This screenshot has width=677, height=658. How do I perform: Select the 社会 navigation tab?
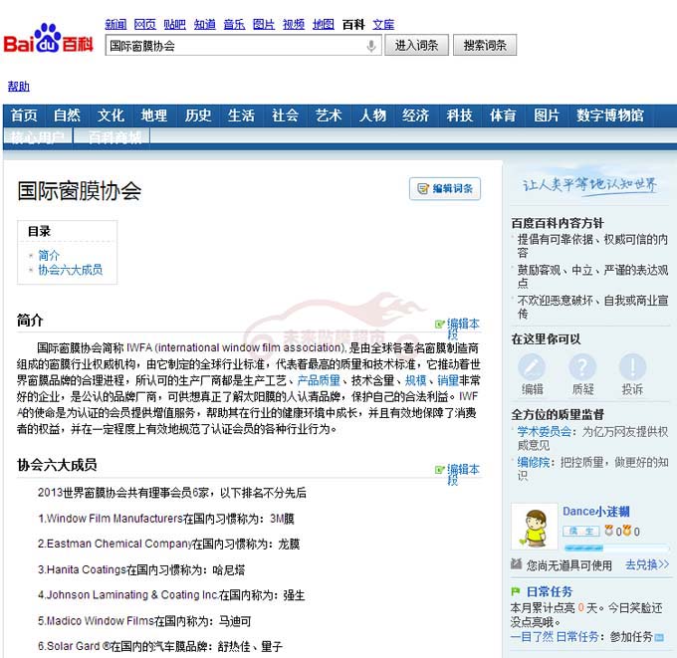click(x=285, y=115)
